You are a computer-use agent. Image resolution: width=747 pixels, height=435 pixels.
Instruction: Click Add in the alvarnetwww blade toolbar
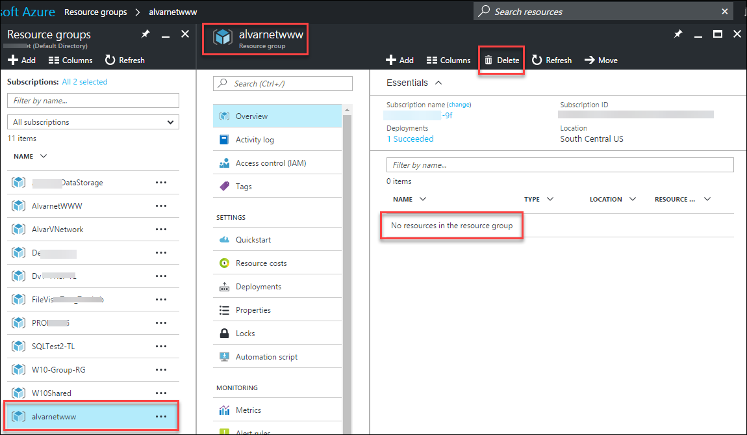click(399, 60)
